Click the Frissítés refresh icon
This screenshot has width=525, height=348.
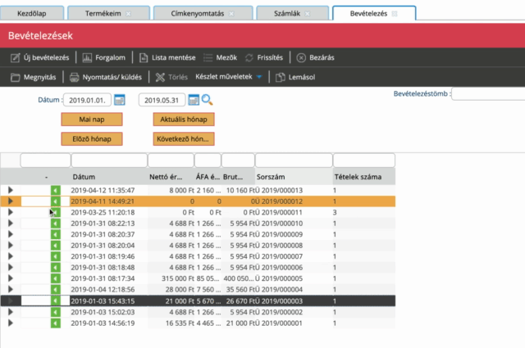click(x=249, y=58)
